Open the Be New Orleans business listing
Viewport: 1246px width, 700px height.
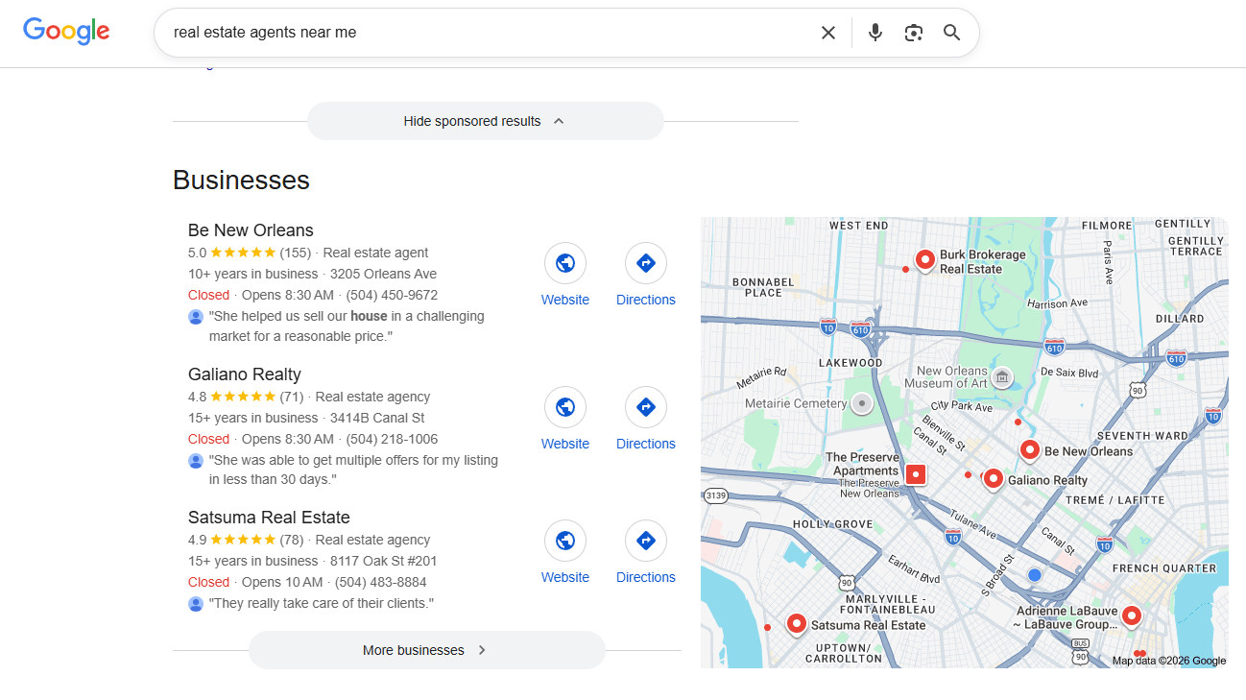click(251, 230)
